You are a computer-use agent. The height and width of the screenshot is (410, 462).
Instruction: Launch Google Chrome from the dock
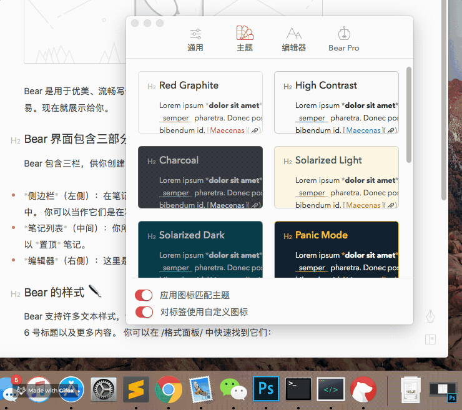click(169, 389)
